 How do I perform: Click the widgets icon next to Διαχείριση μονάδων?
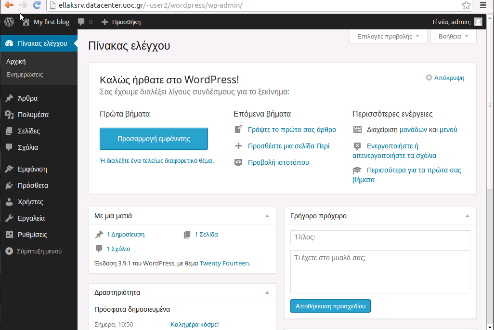(x=357, y=130)
